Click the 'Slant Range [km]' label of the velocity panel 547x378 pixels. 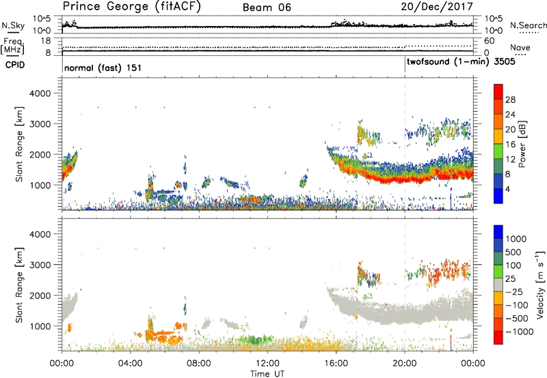tap(19, 285)
